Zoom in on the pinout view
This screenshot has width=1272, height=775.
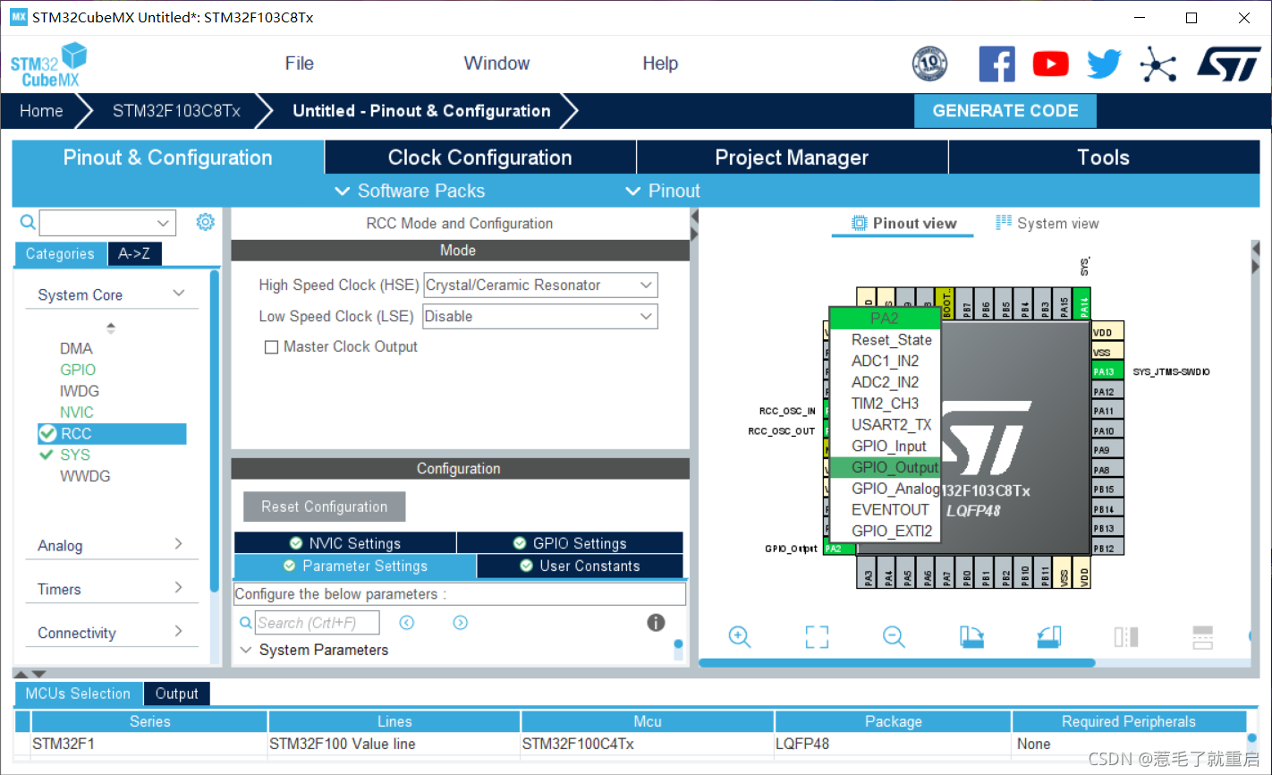pyautogui.click(x=740, y=636)
